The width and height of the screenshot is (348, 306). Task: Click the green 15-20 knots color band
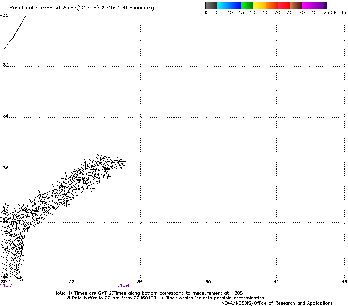coord(247,6)
